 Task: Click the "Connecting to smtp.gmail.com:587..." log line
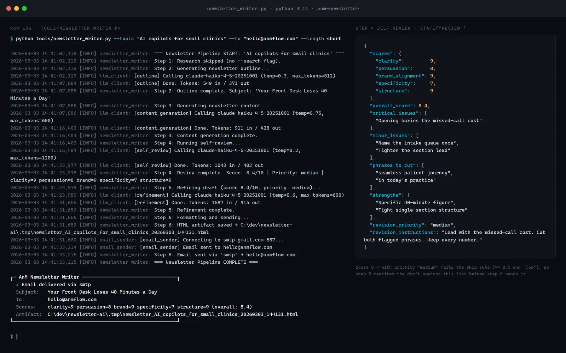pos(147,240)
